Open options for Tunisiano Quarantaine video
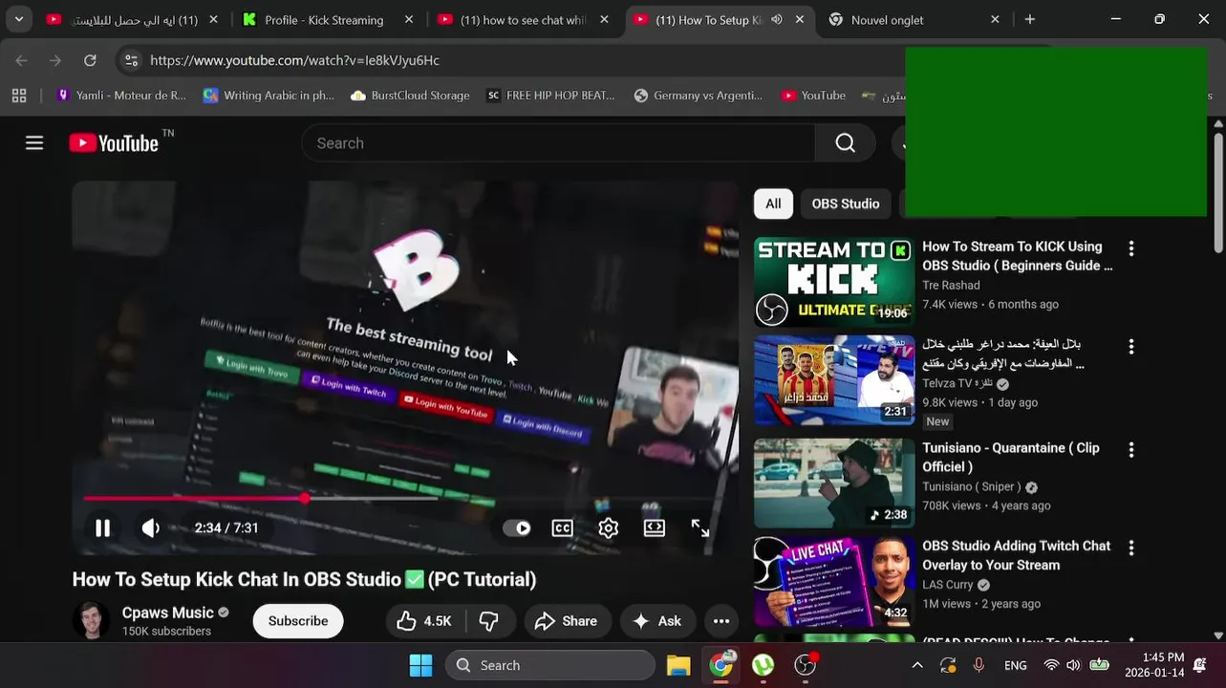 click(1131, 450)
